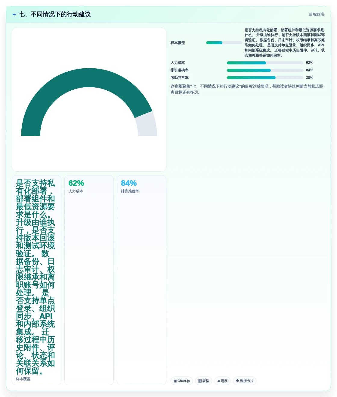Click the section title 七、不同情况下的行动建议

54,14
